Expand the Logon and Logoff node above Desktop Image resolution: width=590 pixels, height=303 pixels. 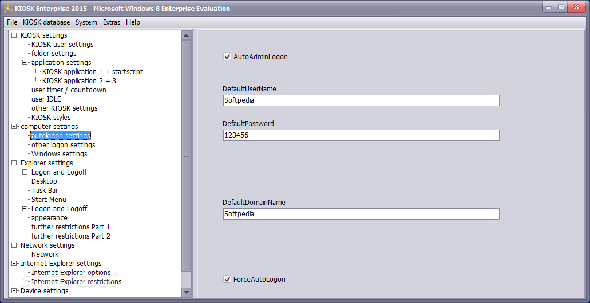point(25,172)
